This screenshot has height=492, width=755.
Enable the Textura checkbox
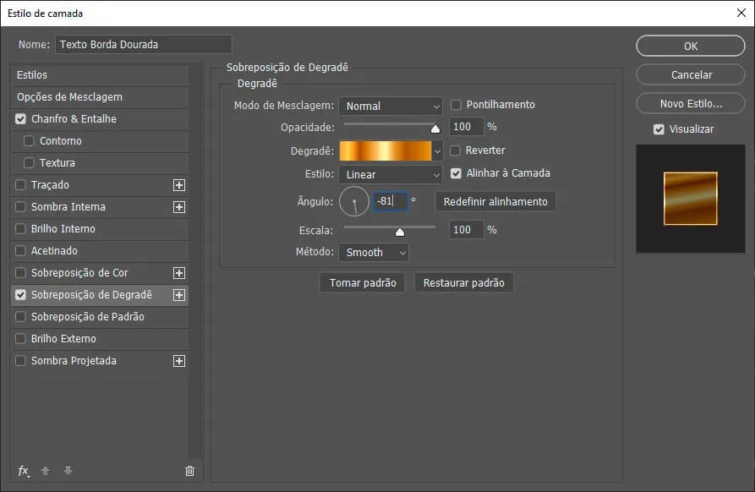pyautogui.click(x=30, y=162)
